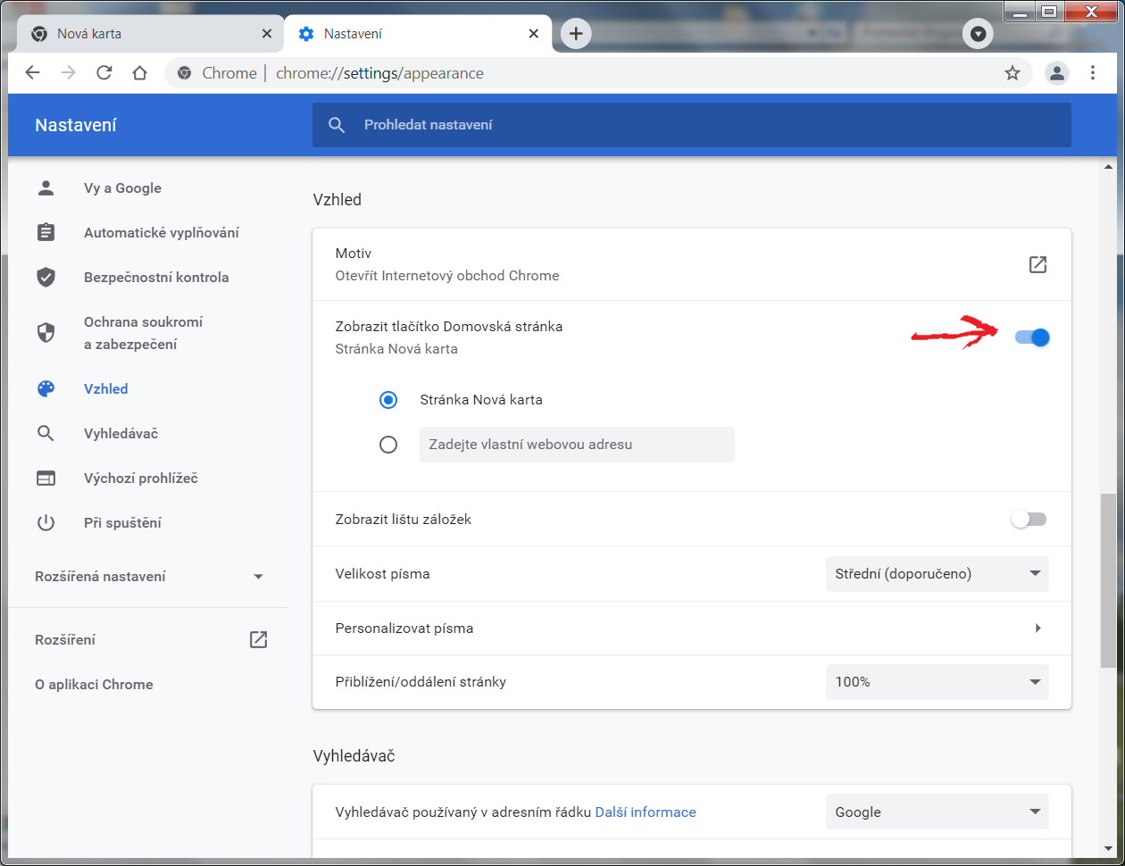Open a new tab with plus button
Screen dimensions: 1125x866
point(576,34)
